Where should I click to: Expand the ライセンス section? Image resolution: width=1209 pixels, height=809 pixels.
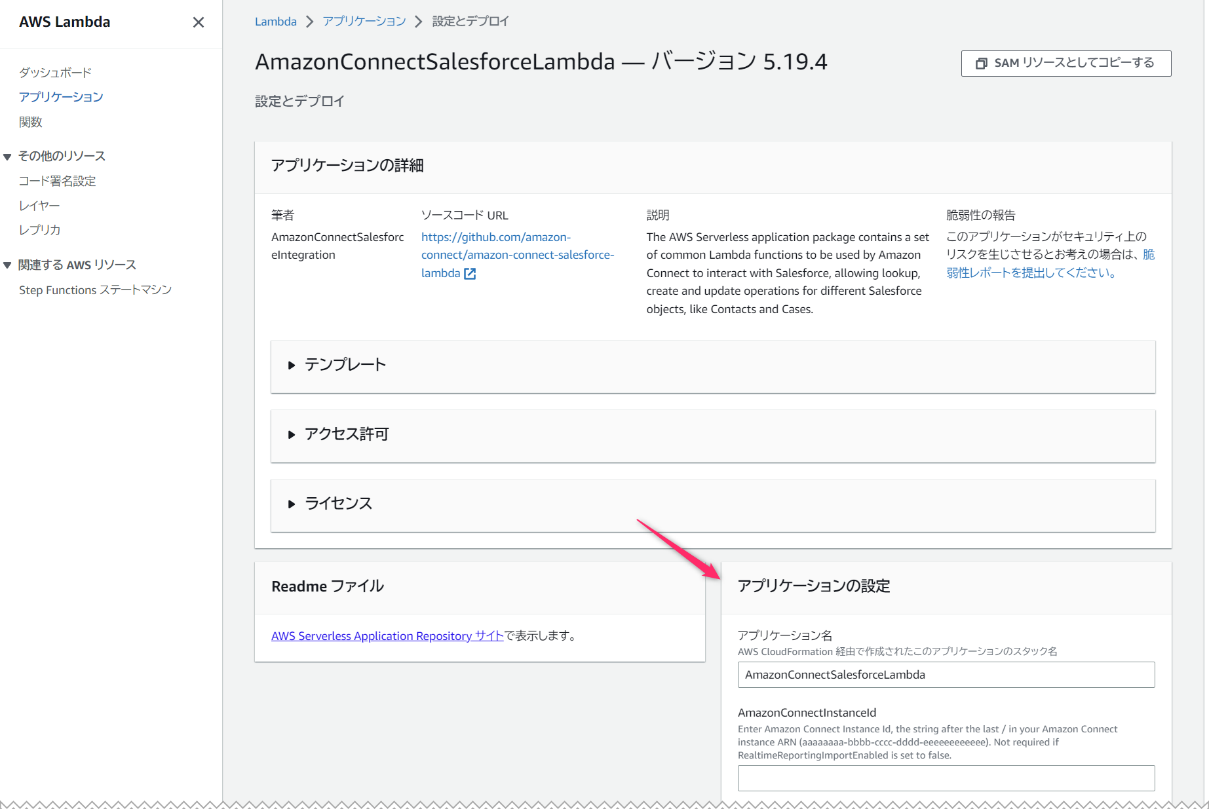click(713, 504)
